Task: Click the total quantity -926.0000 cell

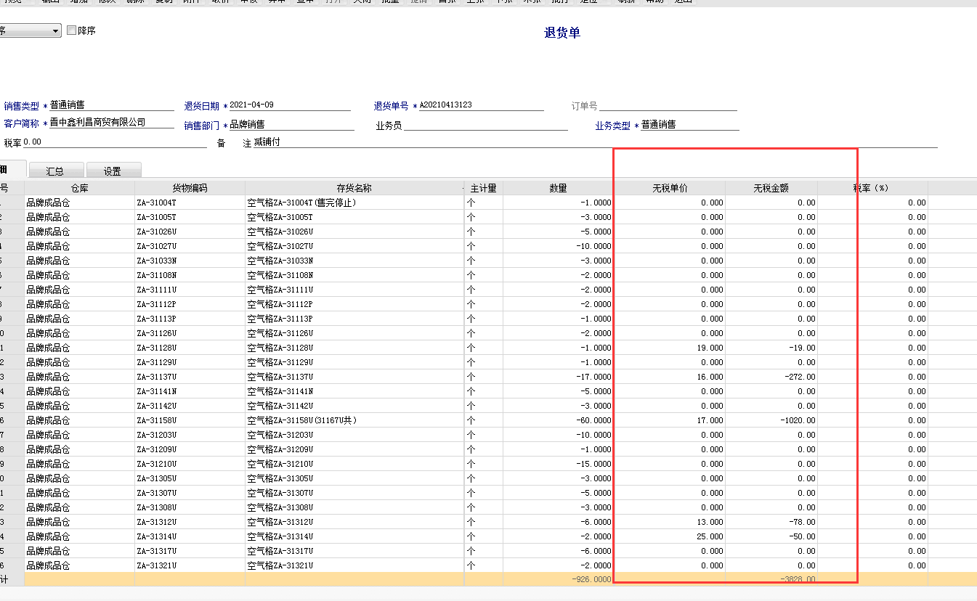Action: pyautogui.click(x=558, y=580)
